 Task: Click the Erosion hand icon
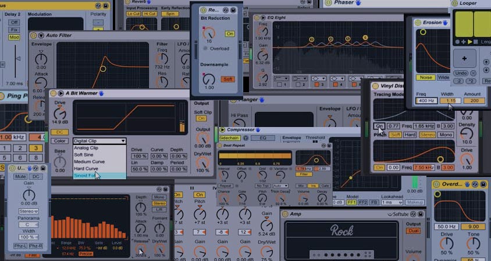click(445, 23)
